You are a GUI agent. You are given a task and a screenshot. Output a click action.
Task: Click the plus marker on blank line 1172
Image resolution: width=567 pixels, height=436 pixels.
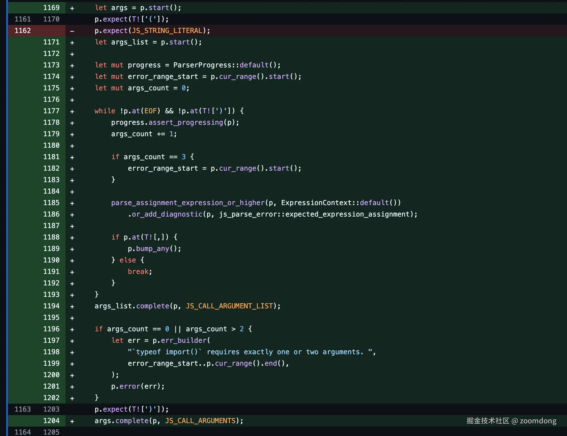pyautogui.click(x=72, y=54)
